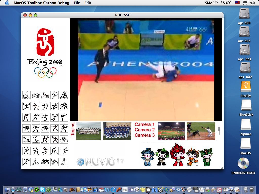Viewport: 259px width, 194px height.
Task: Click the red Teams label
Action: 73,129
